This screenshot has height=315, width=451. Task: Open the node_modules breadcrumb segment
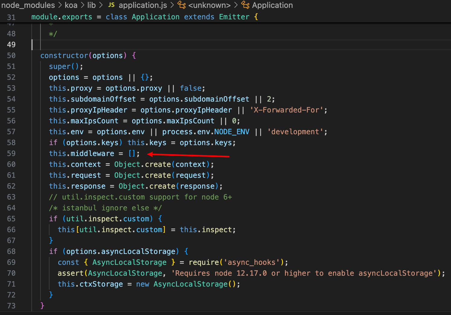coord(28,5)
